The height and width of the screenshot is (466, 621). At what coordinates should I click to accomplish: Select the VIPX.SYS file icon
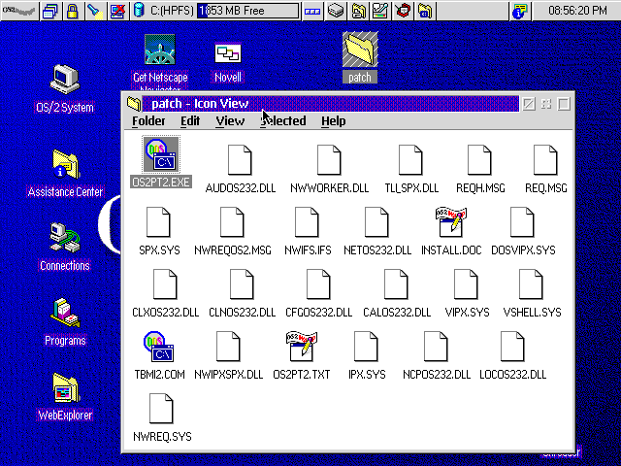tap(466, 284)
